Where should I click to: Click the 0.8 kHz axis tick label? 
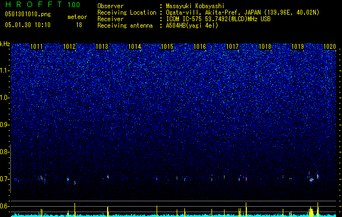4,152
